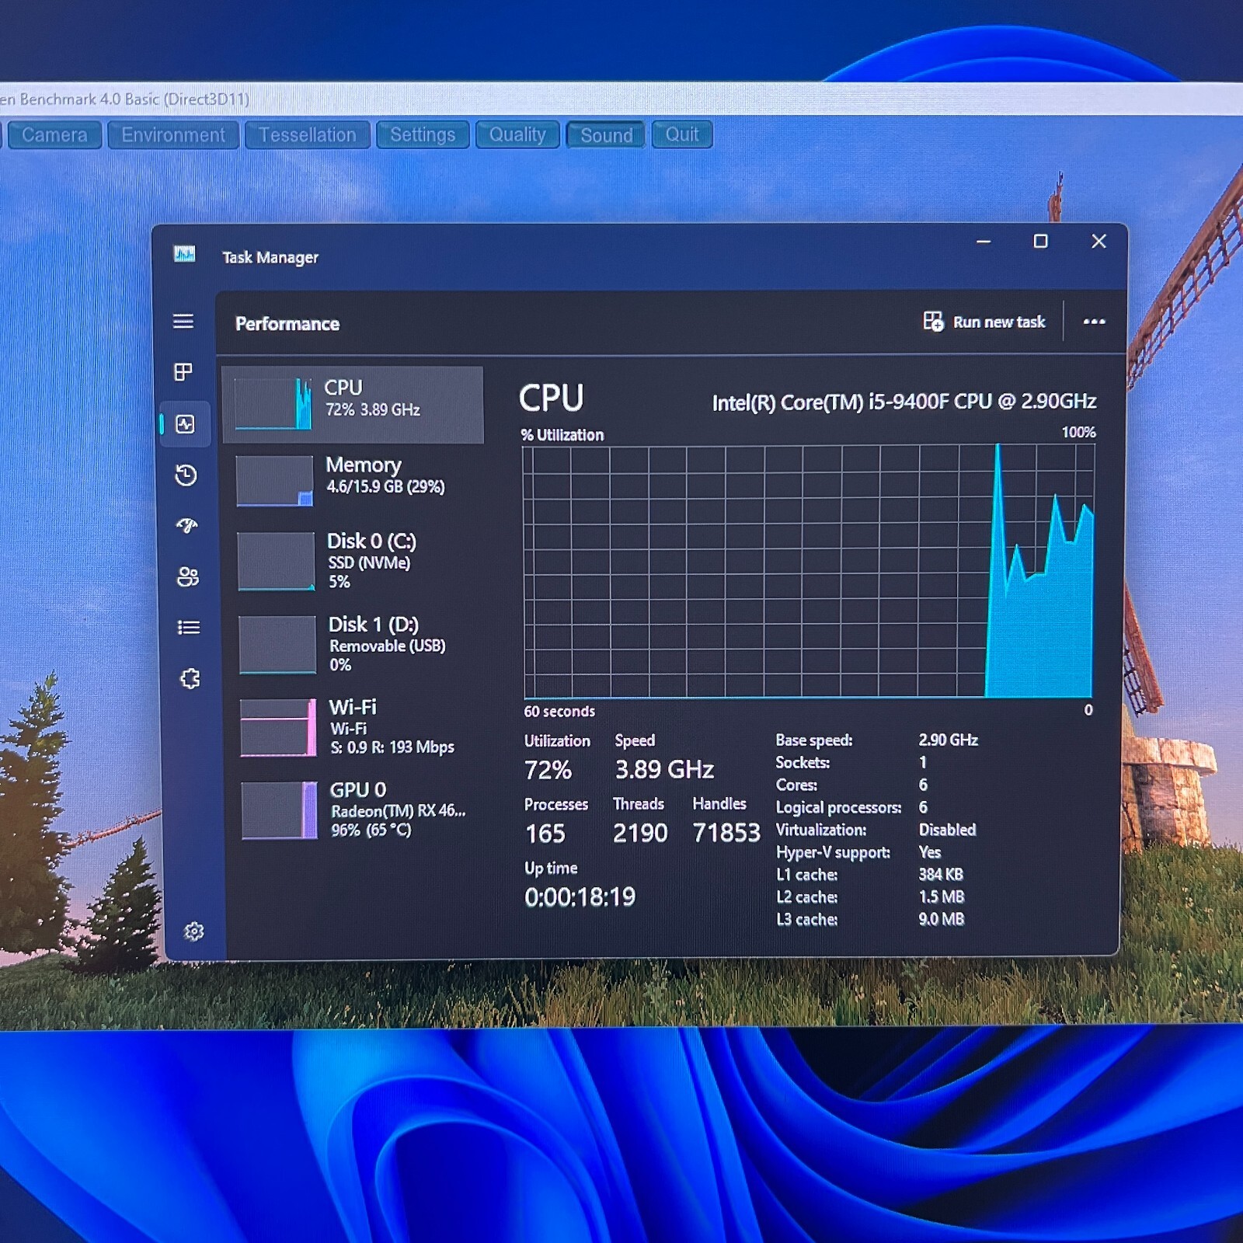Click the L3 cache 9.0 MB value
Image resolution: width=1243 pixels, height=1243 pixels.
pyautogui.click(x=941, y=919)
